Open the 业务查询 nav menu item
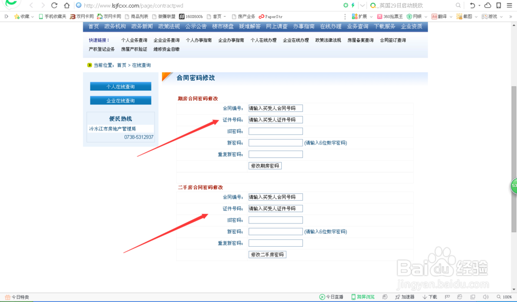 click(x=358, y=26)
